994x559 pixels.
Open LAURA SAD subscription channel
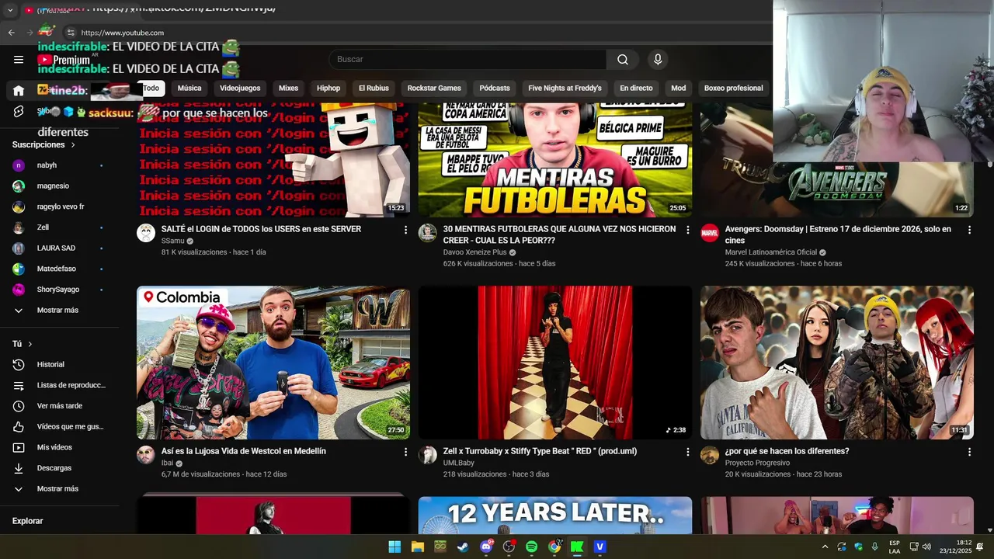click(x=59, y=248)
